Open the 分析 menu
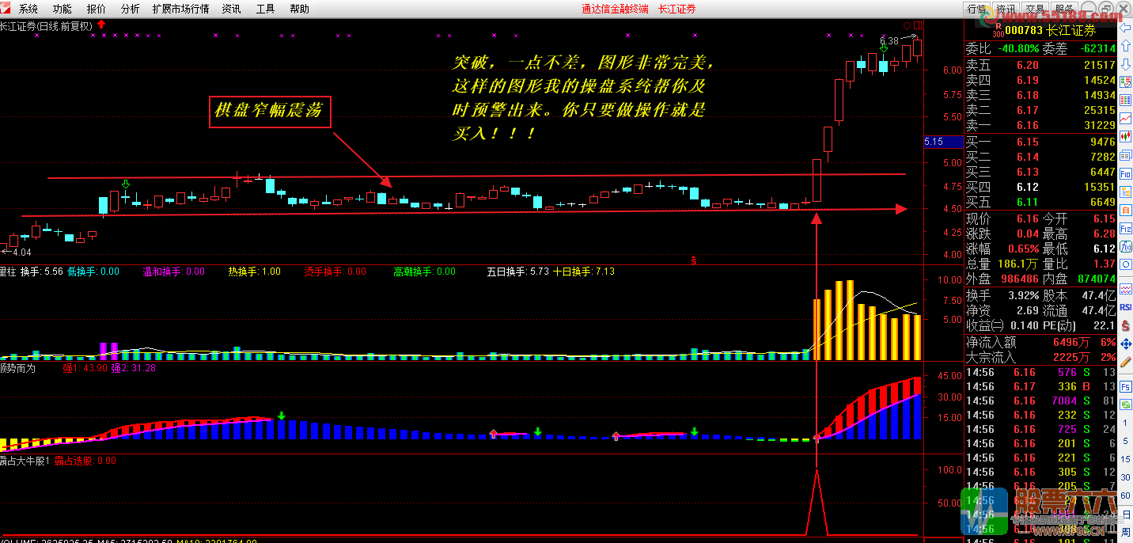 tap(130, 9)
